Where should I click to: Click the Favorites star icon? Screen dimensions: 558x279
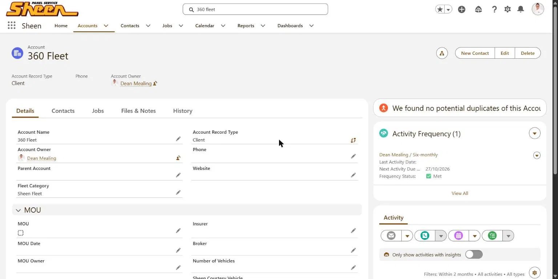point(440,9)
